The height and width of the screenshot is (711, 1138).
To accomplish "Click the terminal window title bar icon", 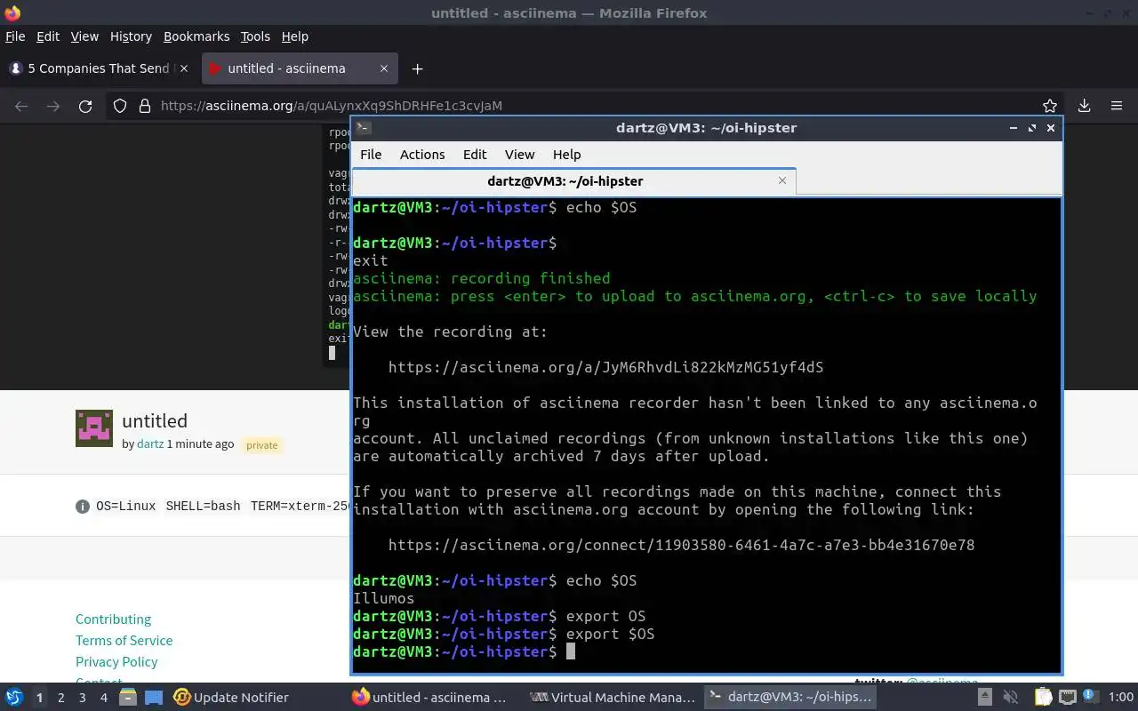I will [362, 128].
